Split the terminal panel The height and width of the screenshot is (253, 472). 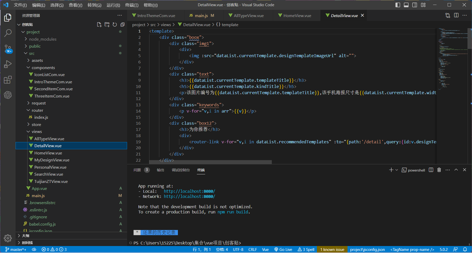coord(431,170)
